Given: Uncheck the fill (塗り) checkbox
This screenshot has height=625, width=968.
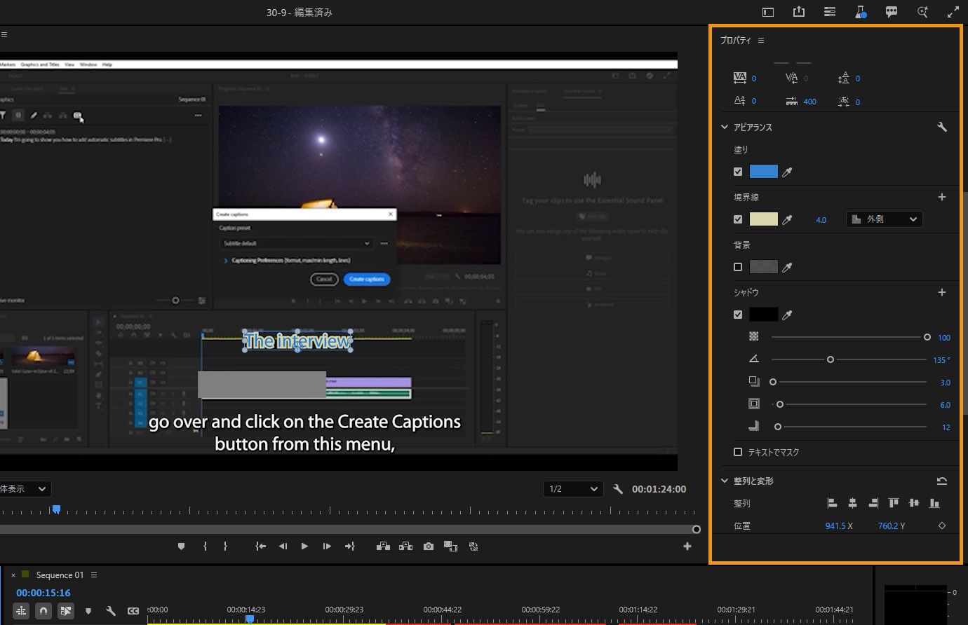Looking at the screenshot, I should point(738,172).
